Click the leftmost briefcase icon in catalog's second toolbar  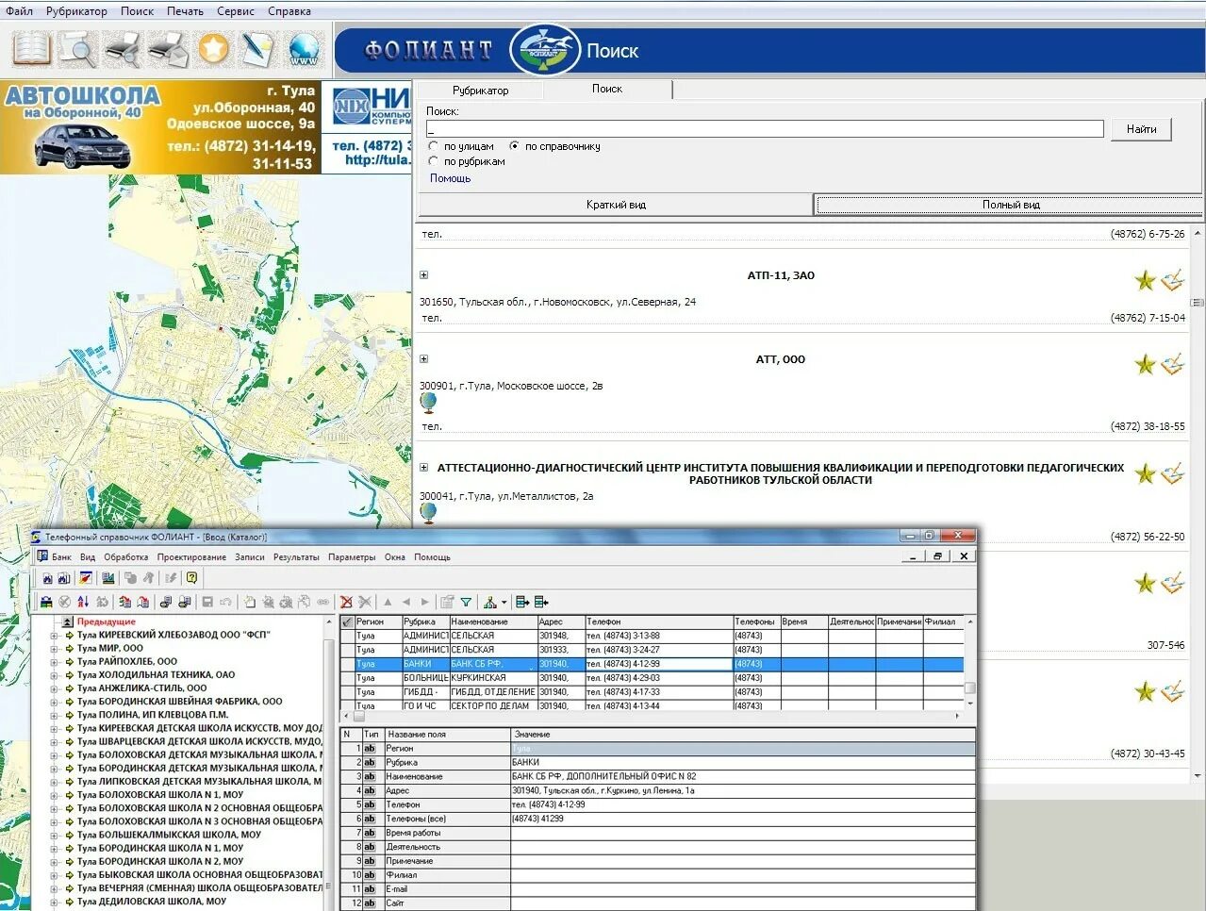(x=45, y=602)
